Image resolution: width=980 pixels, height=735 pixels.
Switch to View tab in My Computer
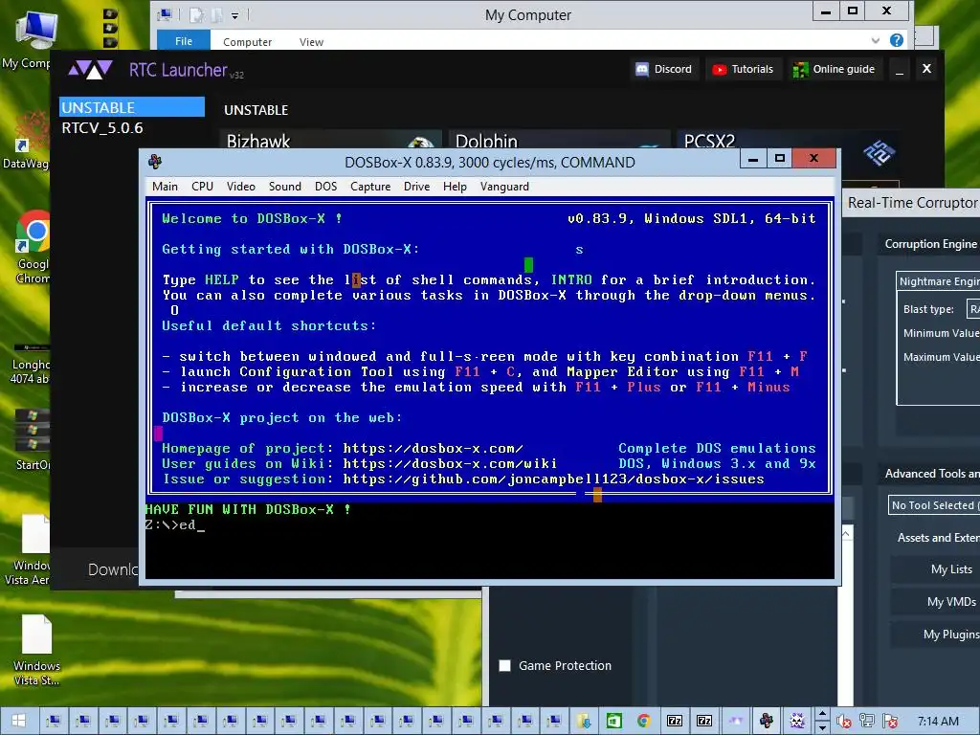[x=311, y=42]
